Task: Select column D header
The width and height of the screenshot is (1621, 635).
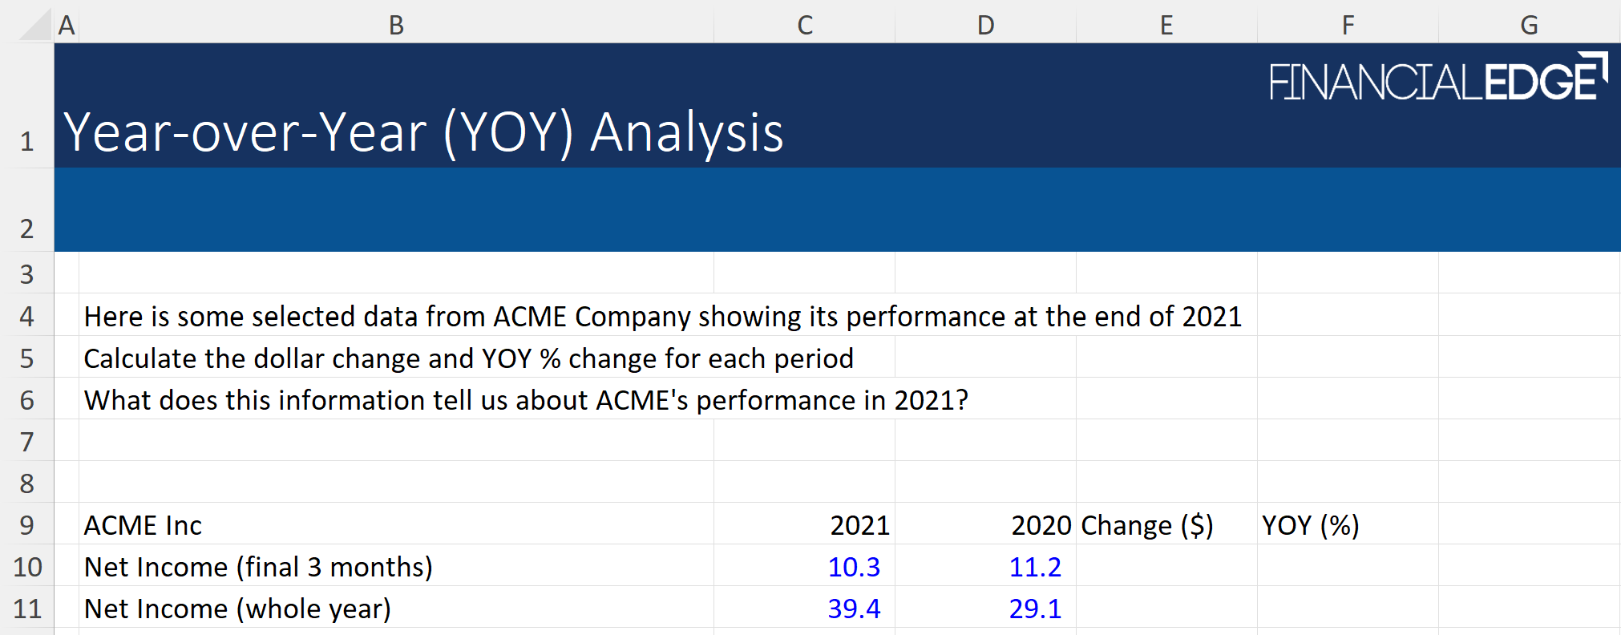Action: (985, 25)
